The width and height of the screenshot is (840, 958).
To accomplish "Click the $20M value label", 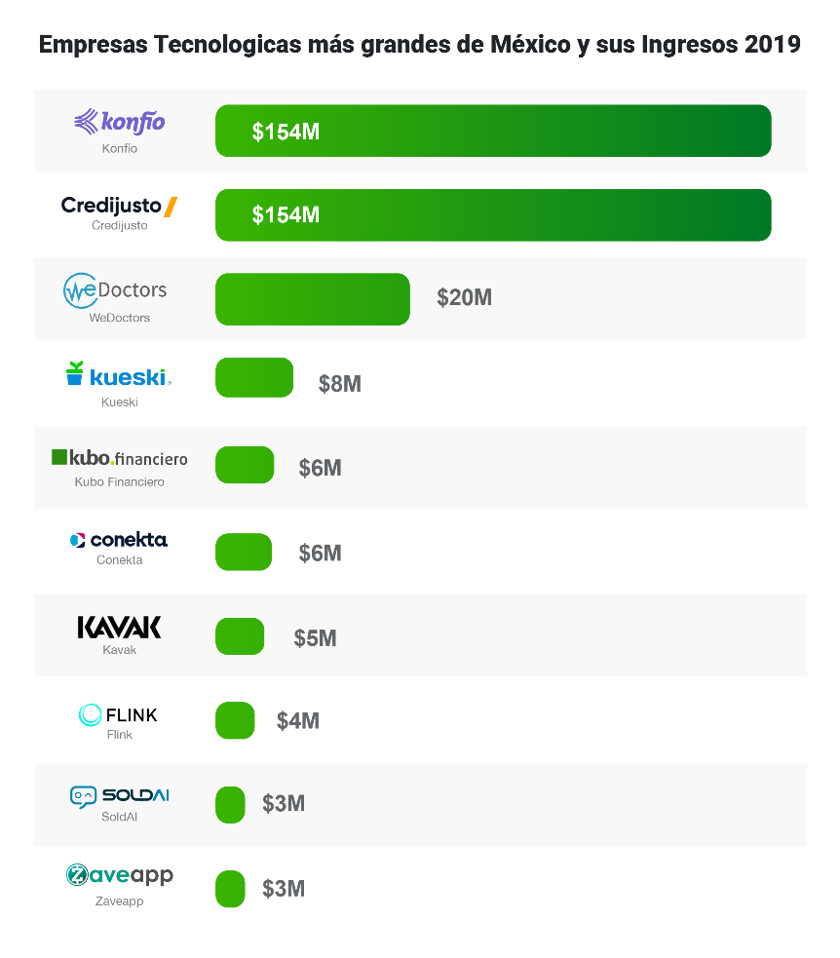I will (x=464, y=298).
